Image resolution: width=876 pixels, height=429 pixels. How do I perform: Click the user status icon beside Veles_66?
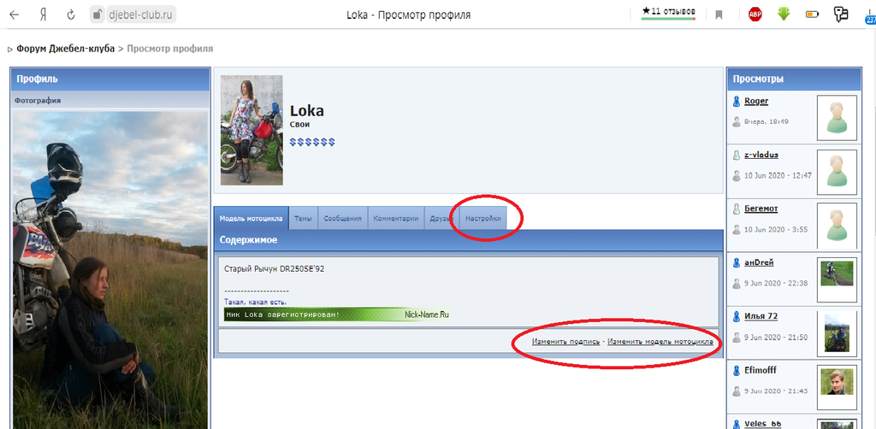(x=737, y=424)
